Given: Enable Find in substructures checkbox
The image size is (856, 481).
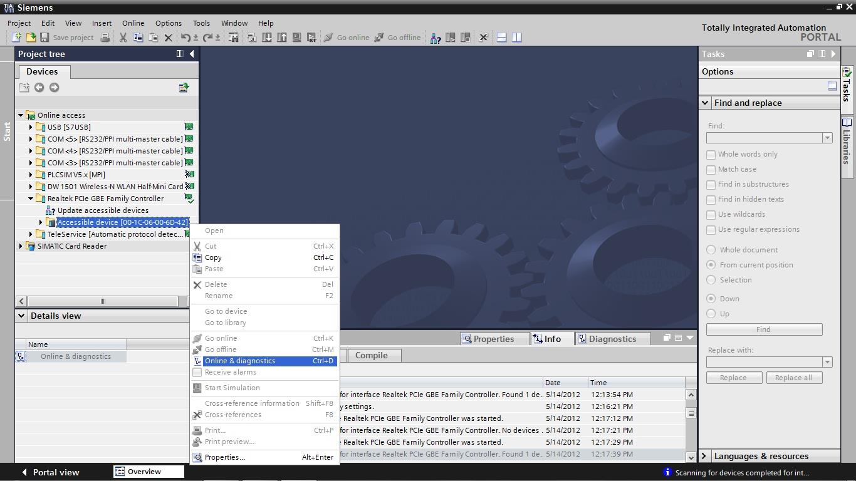Looking at the screenshot, I should point(711,184).
